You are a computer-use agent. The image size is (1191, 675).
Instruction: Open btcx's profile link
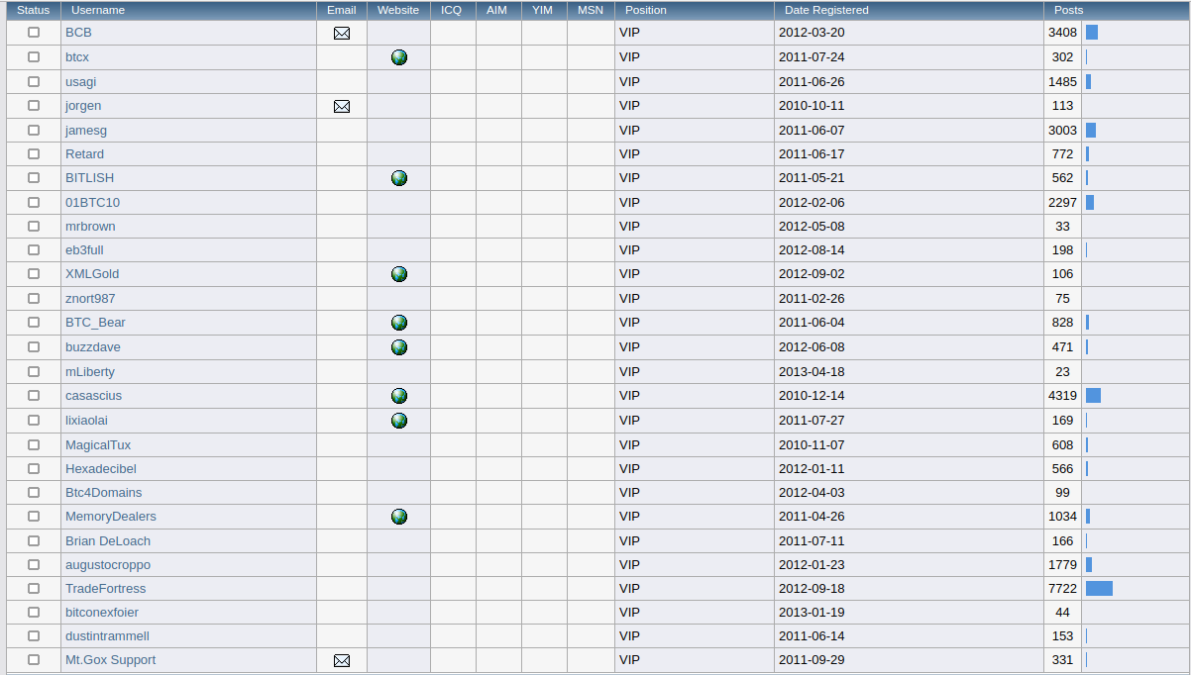click(77, 57)
